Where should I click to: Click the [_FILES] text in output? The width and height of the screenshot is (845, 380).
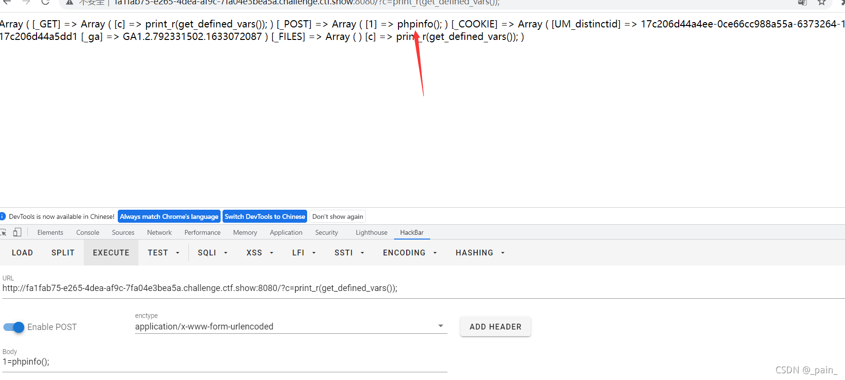click(288, 37)
